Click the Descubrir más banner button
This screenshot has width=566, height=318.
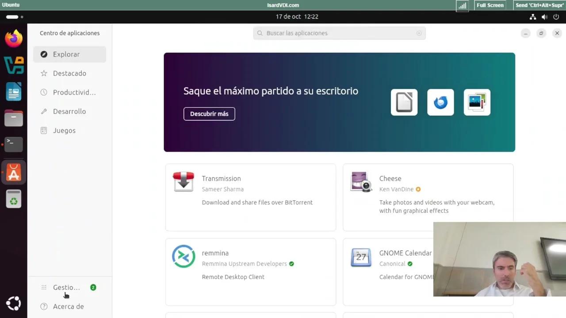coord(209,114)
